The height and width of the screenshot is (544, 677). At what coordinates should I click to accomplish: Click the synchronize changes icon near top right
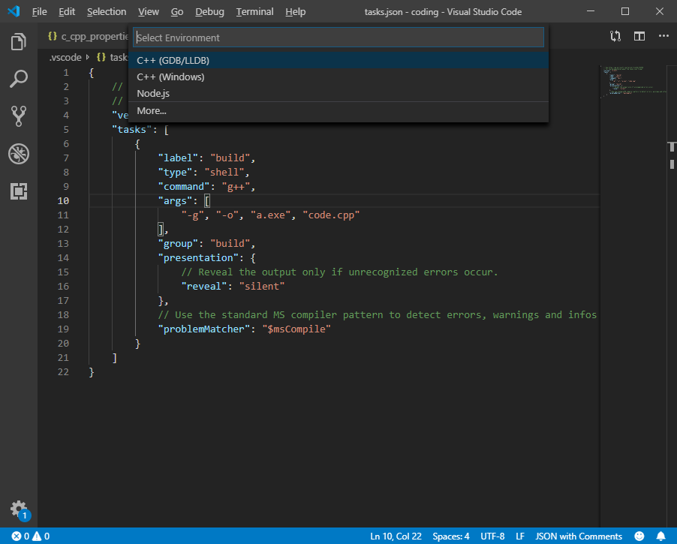point(615,36)
